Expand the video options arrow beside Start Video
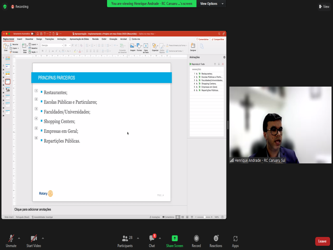The width and height of the screenshot is (333, 250). pyautogui.click(x=43, y=238)
